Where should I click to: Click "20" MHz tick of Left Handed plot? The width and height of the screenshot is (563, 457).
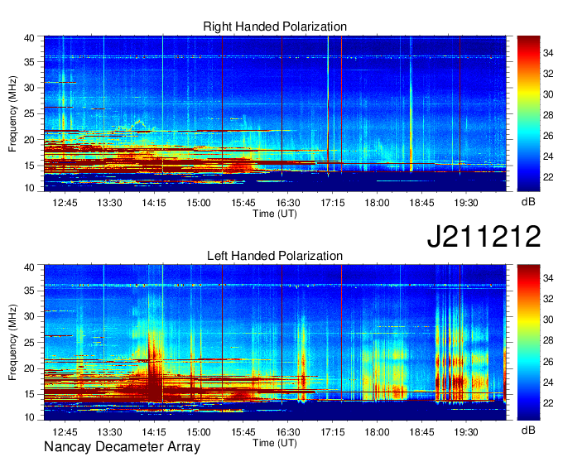29,368
